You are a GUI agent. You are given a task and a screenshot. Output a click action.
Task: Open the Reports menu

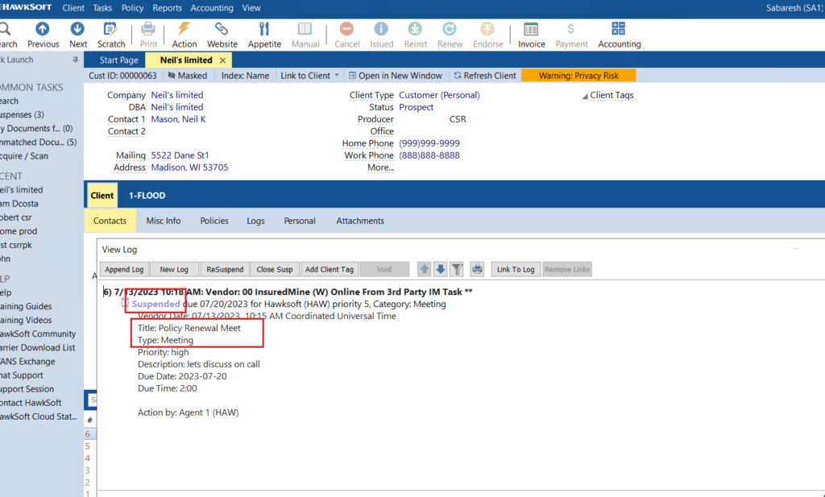[x=167, y=8]
